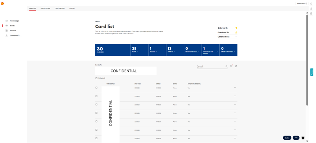Click the Shell logo
Image resolution: width=316 pixels, height=143 pixels.
[2, 4]
